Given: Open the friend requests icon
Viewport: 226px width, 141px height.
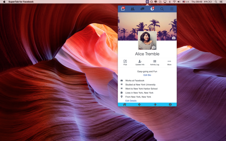Looking at the screenshot, I should pos(133,9).
